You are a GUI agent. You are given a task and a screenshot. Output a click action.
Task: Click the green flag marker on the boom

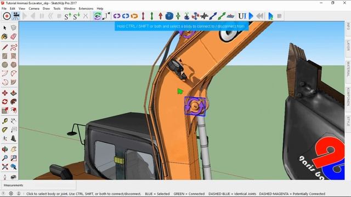point(180,91)
